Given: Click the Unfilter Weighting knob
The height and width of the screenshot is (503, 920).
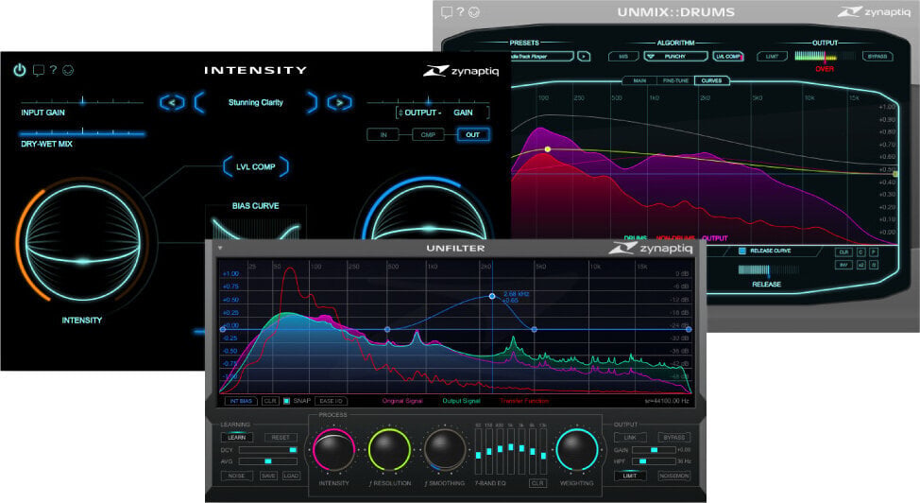Looking at the screenshot, I should [576, 451].
